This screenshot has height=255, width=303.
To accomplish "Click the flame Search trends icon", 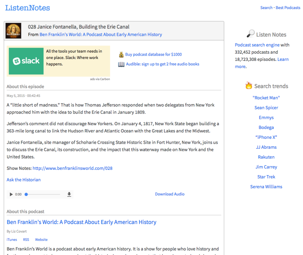I will (x=249, y=85).
